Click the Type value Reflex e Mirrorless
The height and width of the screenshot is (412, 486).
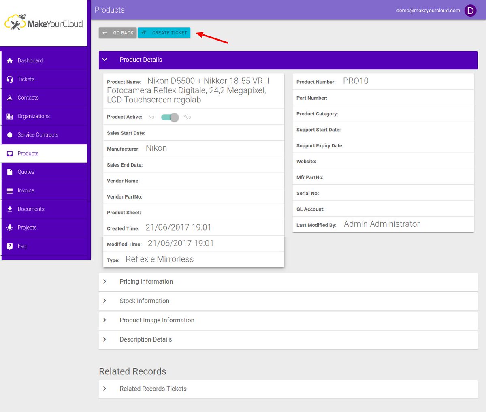coord(160,259)
